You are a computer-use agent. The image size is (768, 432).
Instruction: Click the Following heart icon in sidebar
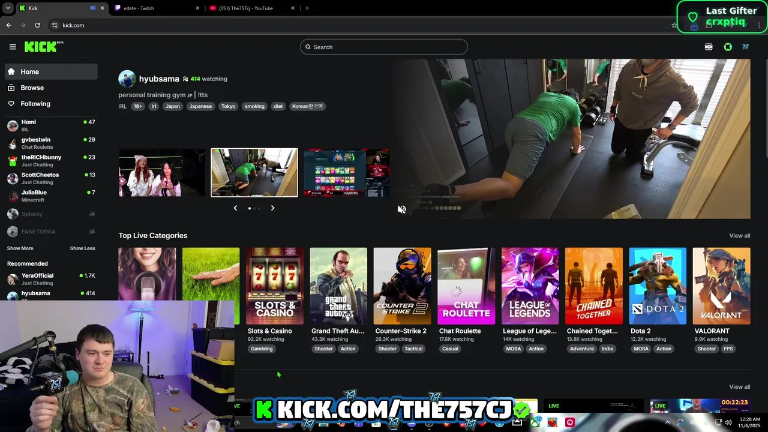click(11, 104)
